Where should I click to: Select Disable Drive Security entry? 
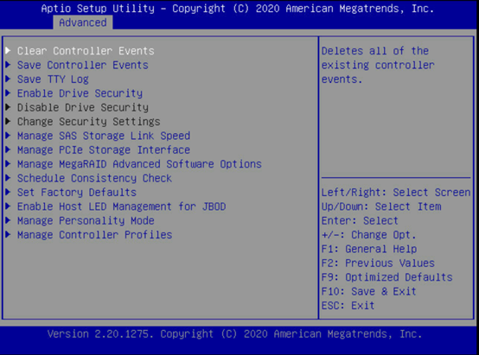(83, 107)
